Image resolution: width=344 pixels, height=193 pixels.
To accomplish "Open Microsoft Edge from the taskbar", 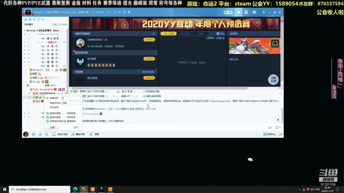I will coord(75,189).
